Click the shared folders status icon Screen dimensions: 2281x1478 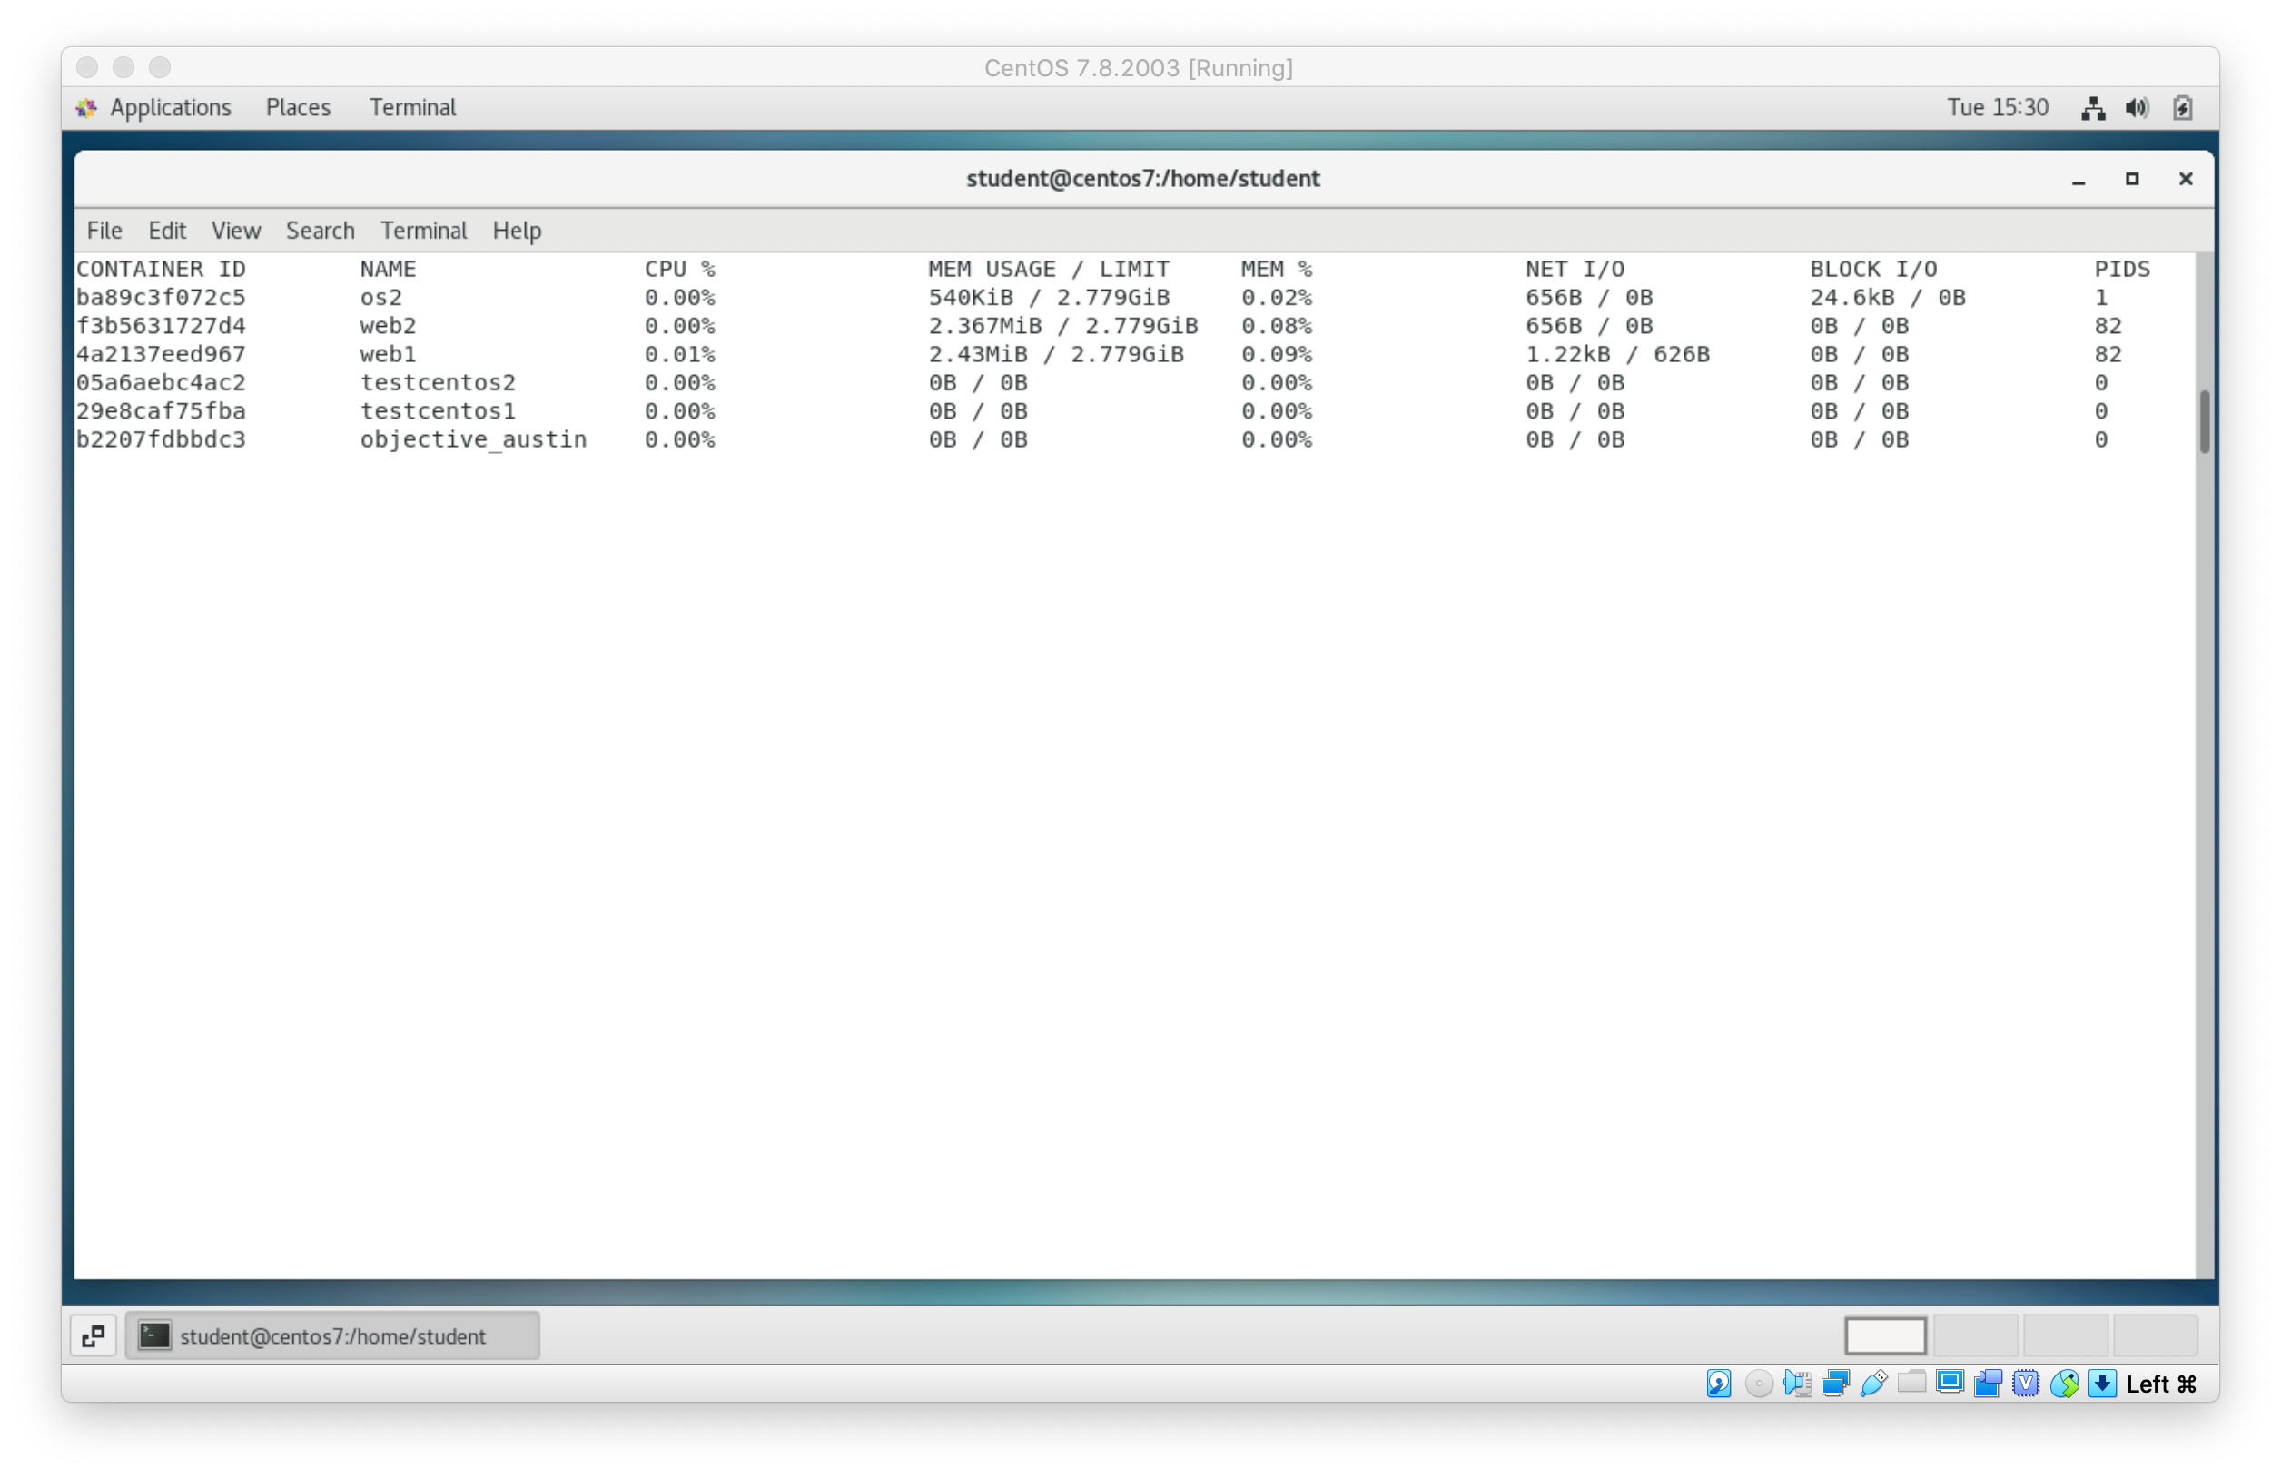coord(1911,1383)
